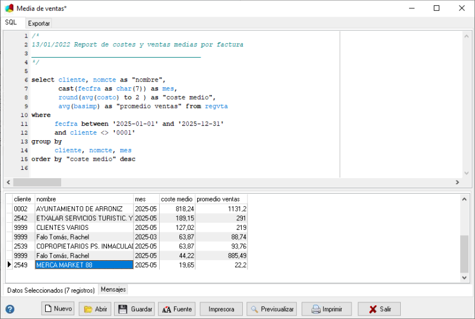
Task: Click the Impresora button
Action: coord(221,309)
